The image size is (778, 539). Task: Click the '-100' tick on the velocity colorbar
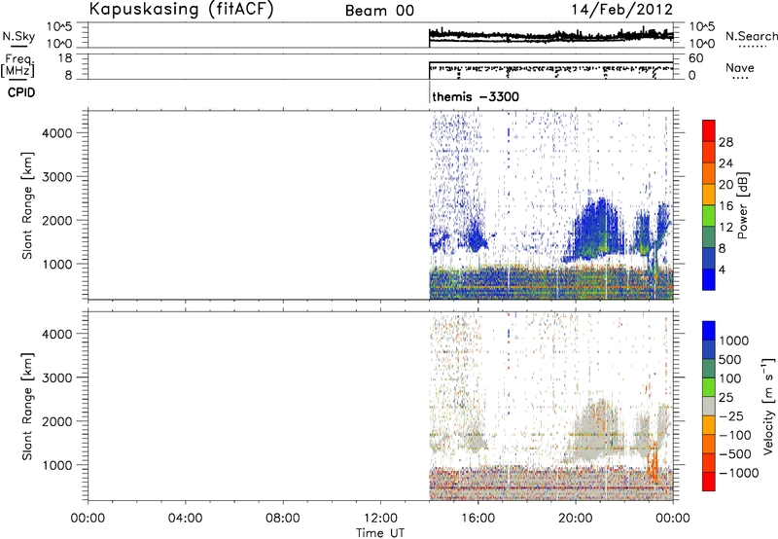click(x=735, y=435)
